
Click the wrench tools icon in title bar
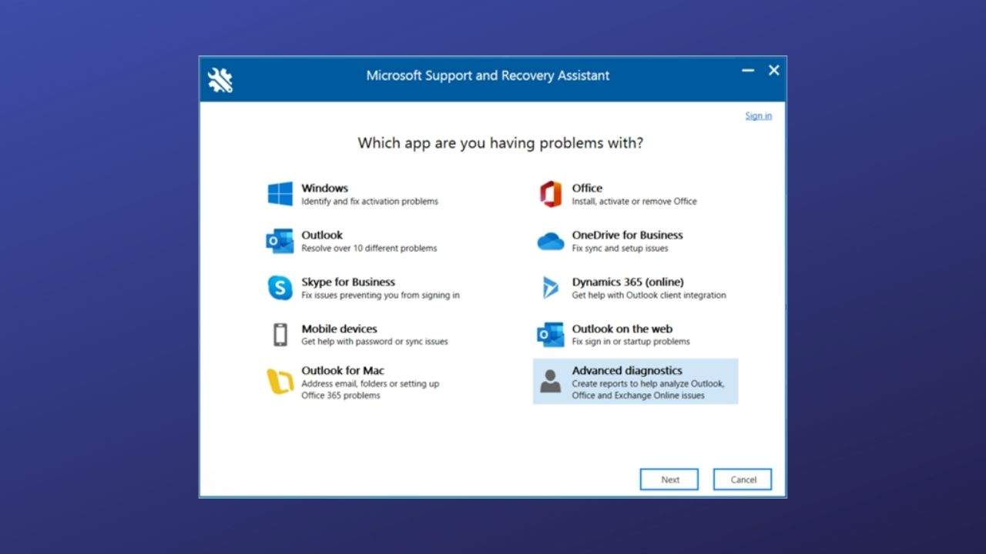click(220, 80)
